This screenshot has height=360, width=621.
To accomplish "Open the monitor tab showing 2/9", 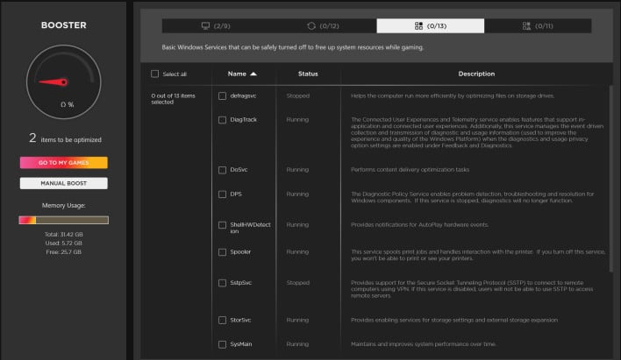I will tap(215, 26).
